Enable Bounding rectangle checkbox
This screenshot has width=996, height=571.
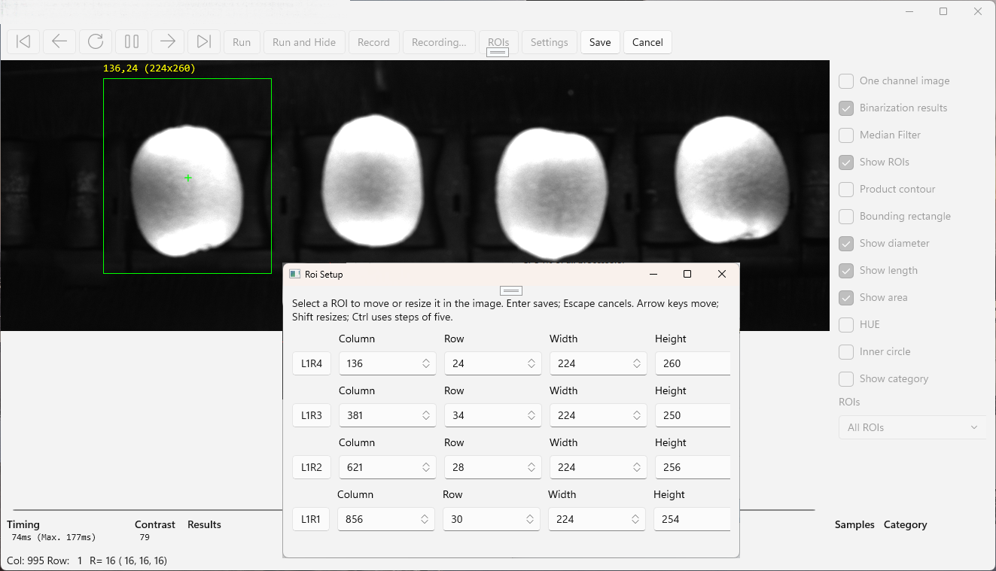coord(846,216)
